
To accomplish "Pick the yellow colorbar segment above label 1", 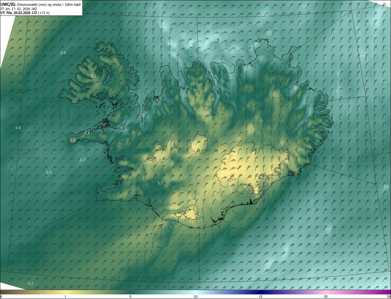I will (65, 292).
